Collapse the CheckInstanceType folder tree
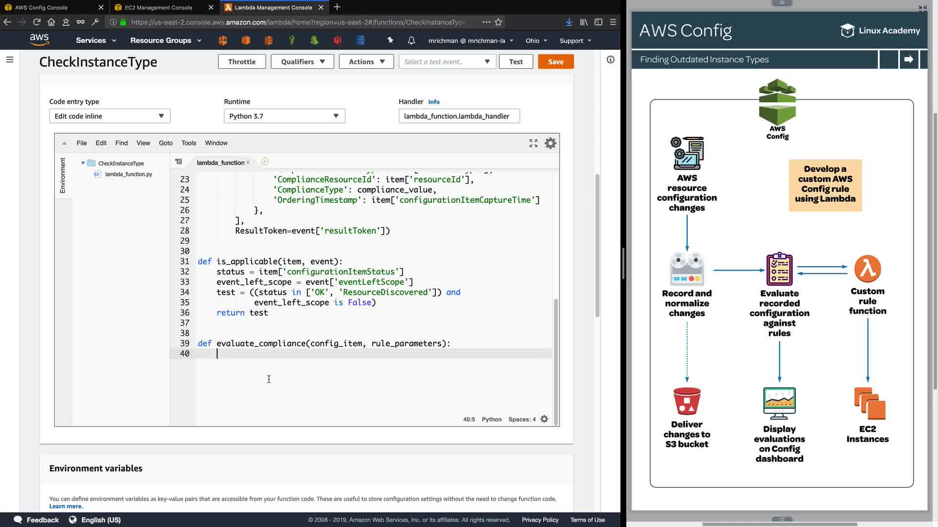Screen dimensions: 938x527 click(83, 163)
